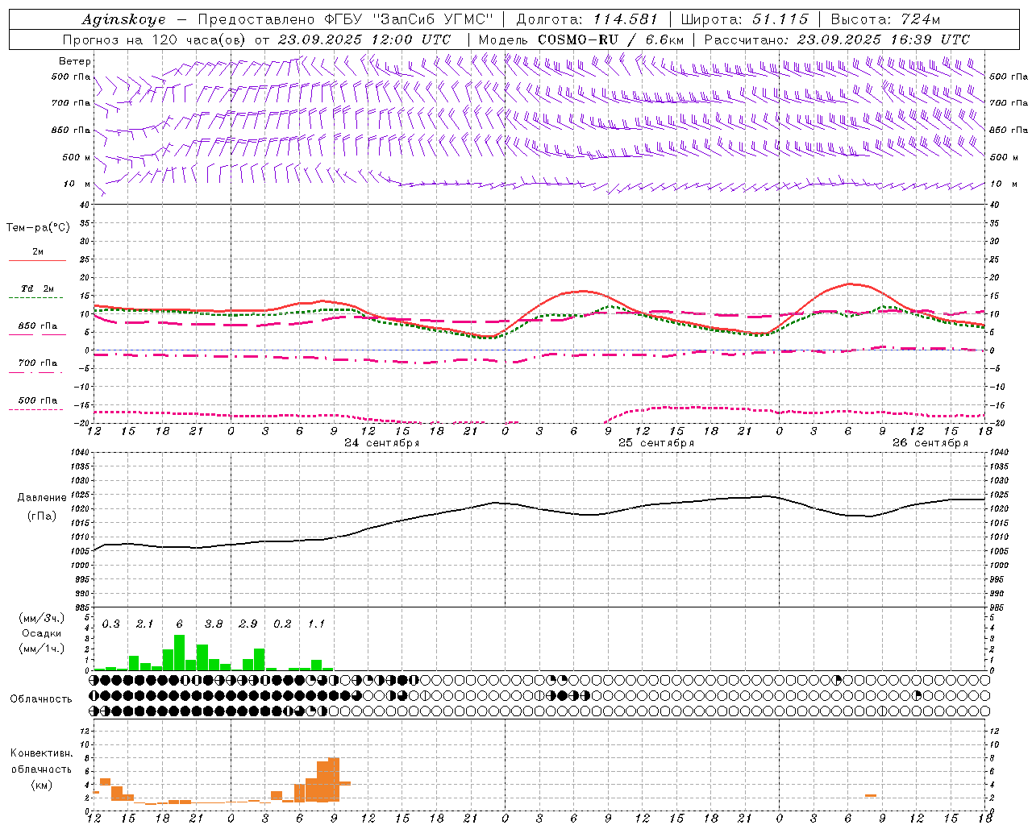Click the "(мм/1ч.)" precipitation unit label
This screenshot has width=1032, height=825.
42,649
